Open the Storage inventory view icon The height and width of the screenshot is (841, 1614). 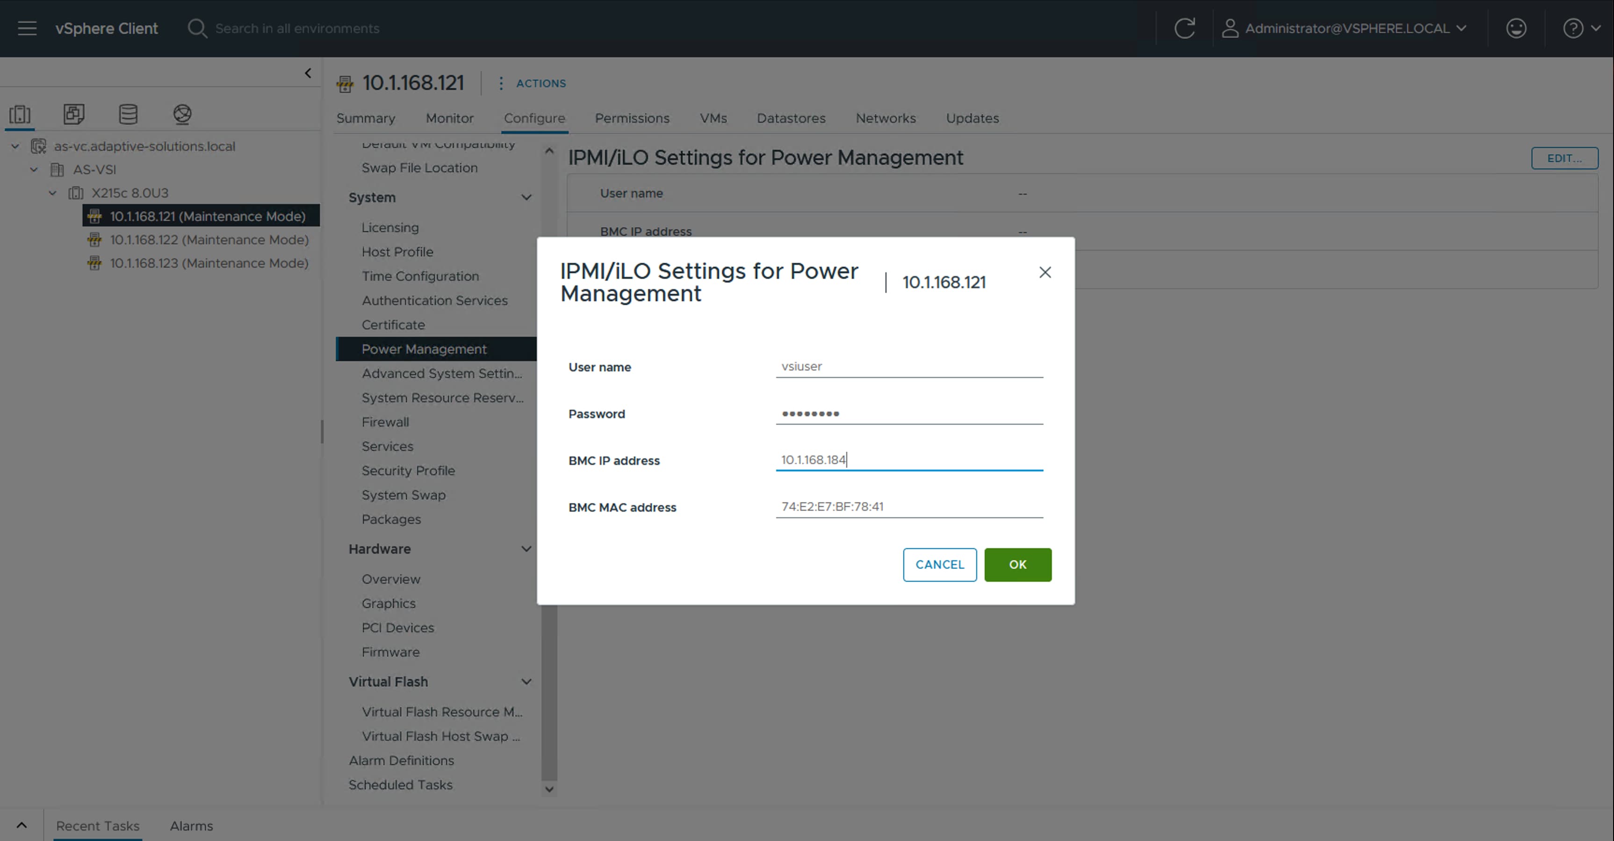128,114
